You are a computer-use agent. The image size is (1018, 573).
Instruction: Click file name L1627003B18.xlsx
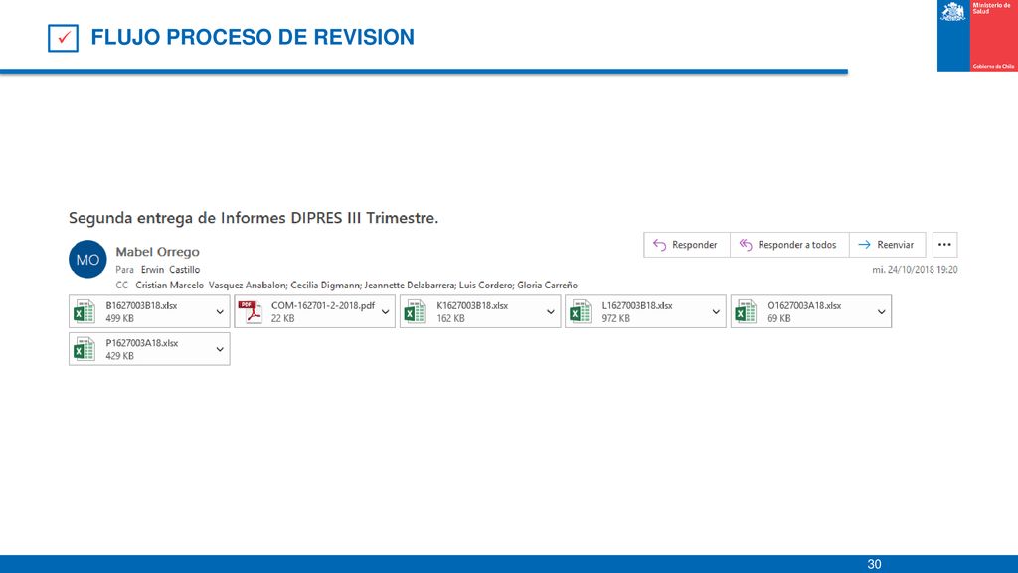coord(637,305)
